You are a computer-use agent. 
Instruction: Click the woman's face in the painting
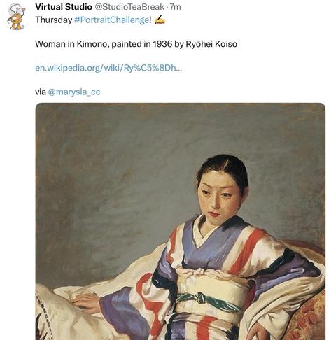click(x=218, y=198)
